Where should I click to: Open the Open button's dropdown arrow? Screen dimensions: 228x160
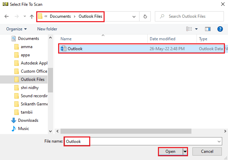185,151
